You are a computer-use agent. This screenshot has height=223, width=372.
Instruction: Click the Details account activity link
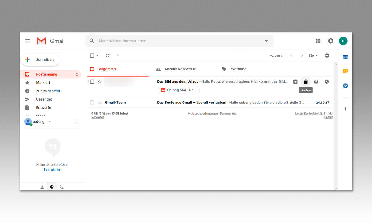[329, 117]
